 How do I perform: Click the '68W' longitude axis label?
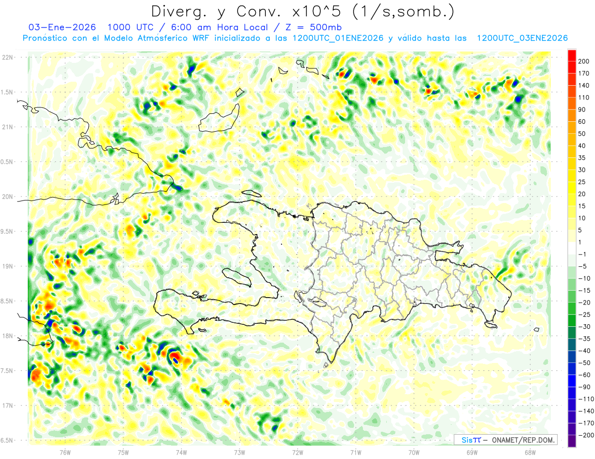point(530,453)
